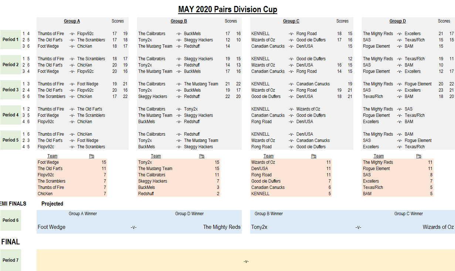Select the Group B header
The height and width of the screenshot is (271, 455).
click(x=179, y=21)
